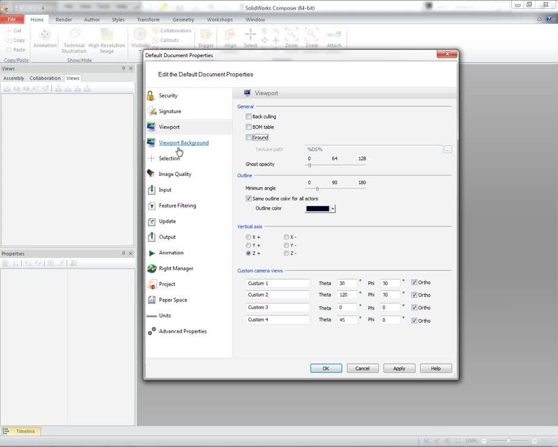Click the Texture path browse button
The height and width of the screenshot is (447, 558).
pos(448,149)
